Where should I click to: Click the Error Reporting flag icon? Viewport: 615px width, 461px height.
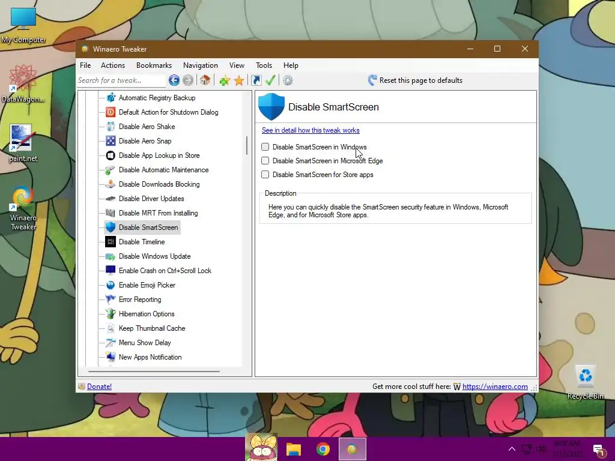(111, 300)
